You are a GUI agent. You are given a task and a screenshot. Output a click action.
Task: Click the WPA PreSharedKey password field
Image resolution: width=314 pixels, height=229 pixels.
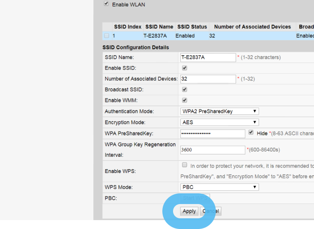212,133
